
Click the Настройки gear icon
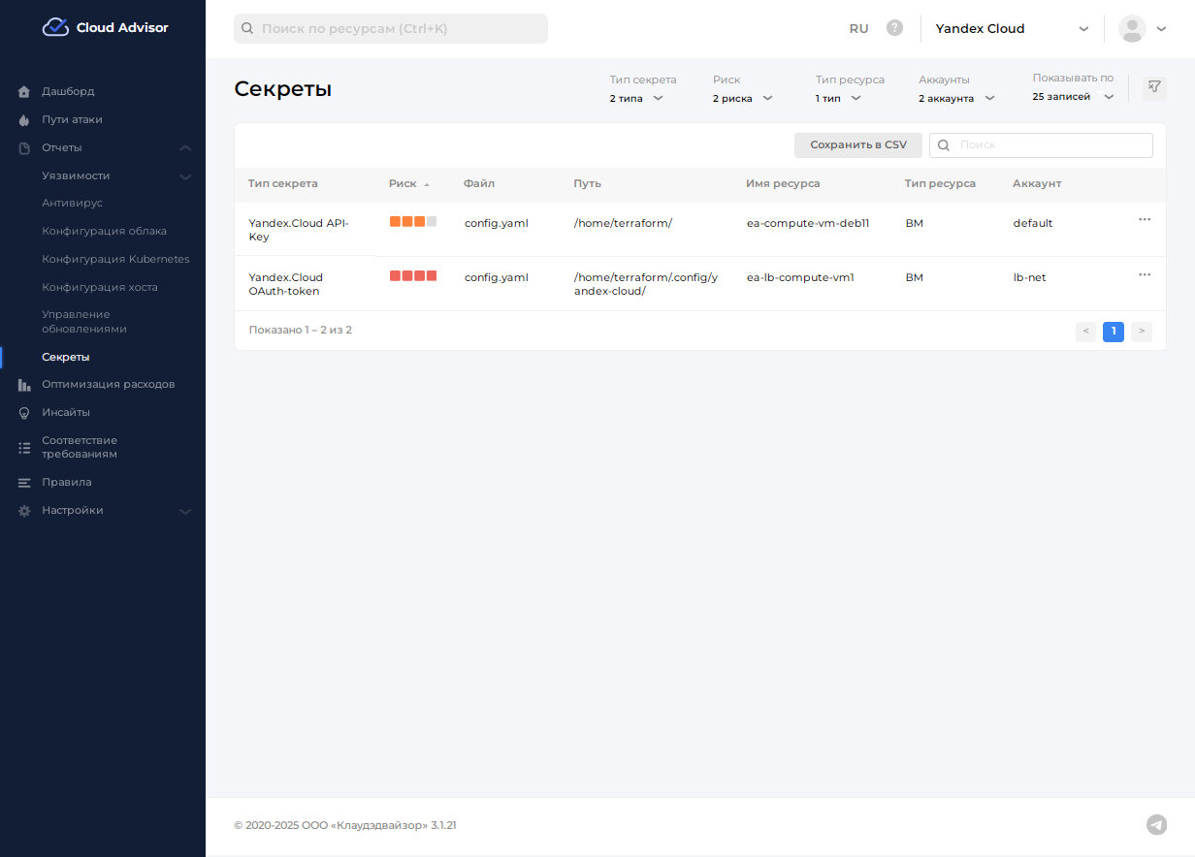[x=24, y=511]
